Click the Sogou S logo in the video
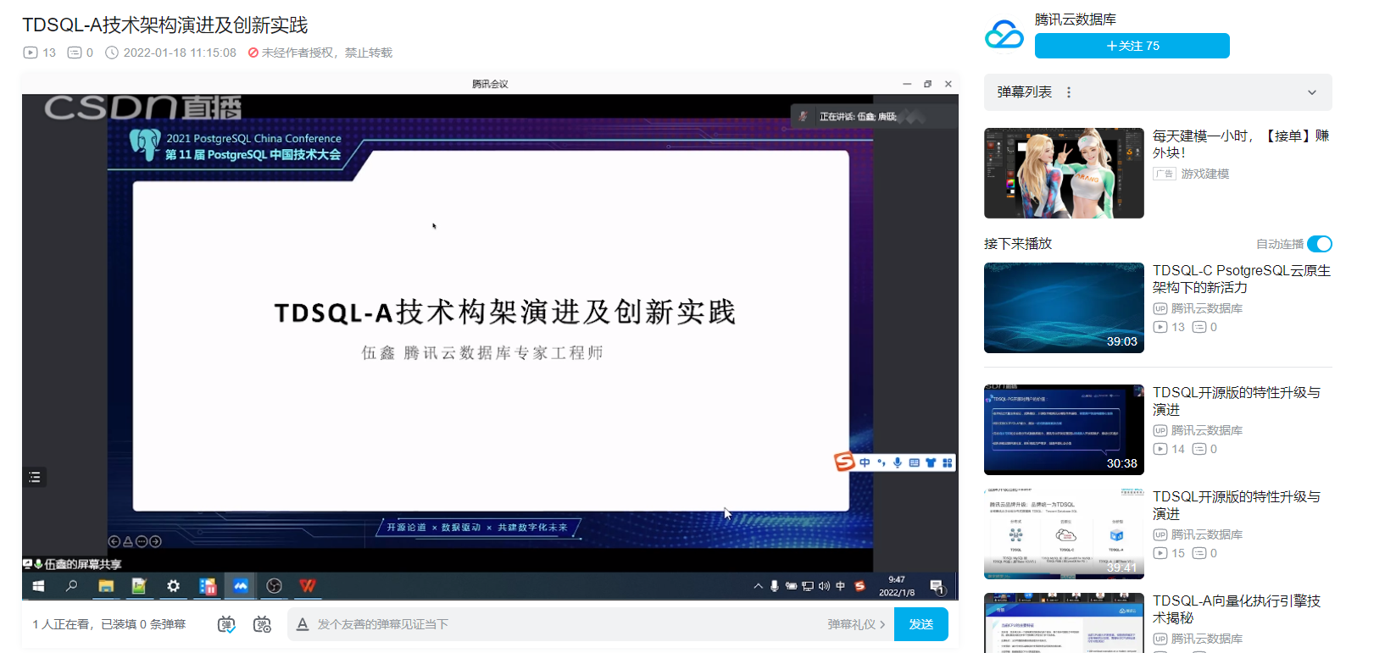Image resolution: width=1396 pixels, height=653 pixels. coord(844,462)
